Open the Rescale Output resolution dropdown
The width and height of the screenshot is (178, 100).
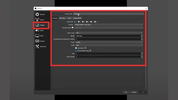tap(108, 27)
